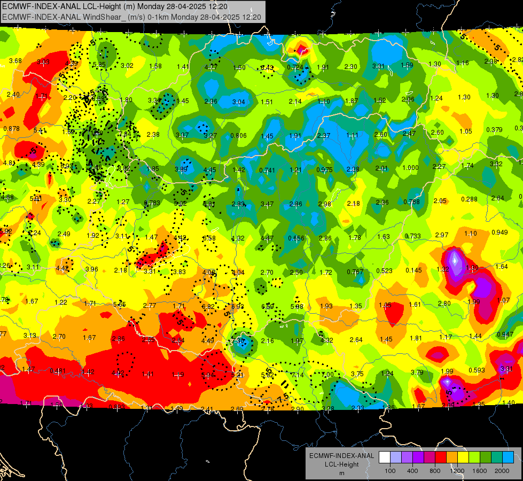The image size is (523, 481).
Task: Click the red swatch in the legend
Action: tap(441, 457)
